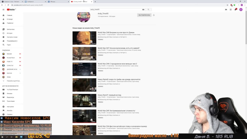Go to Главная in the sidebar
The height and width of the screenshot is (139, 247).
[x=10, y=15]
